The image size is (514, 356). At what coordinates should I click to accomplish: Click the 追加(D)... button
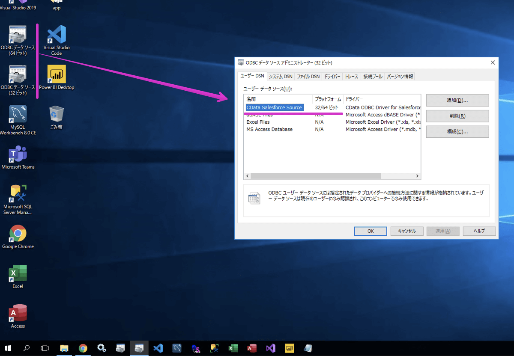point(457,100)
